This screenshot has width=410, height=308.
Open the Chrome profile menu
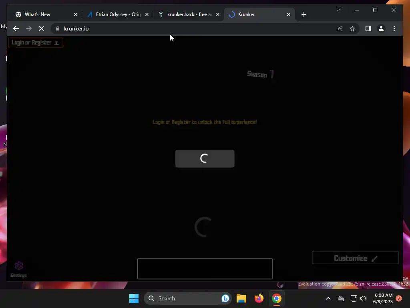(x=381, y=28)
